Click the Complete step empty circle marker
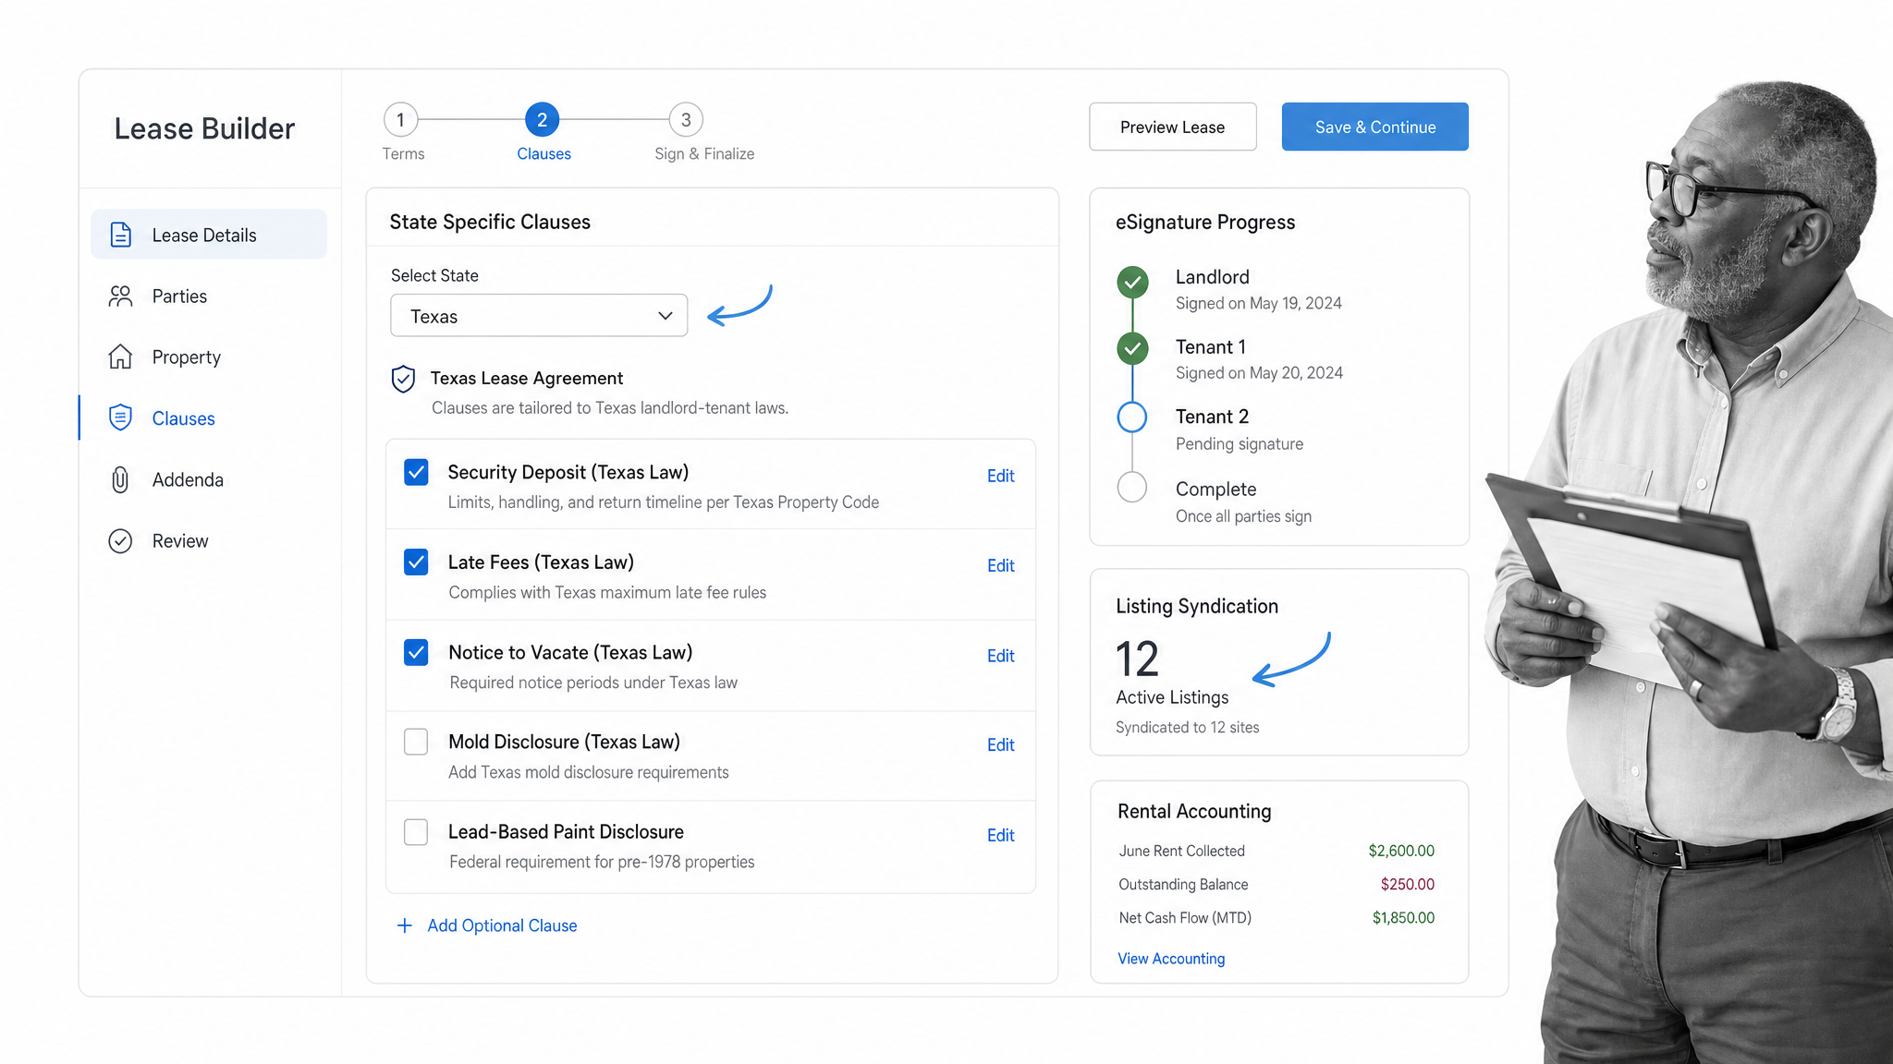The height and width of the screenshot is (1064, 1893). [x=1132, y=487]
